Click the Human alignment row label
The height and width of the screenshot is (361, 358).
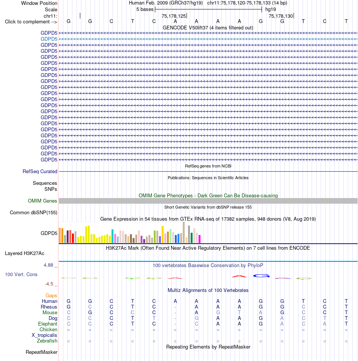(49, 301)
